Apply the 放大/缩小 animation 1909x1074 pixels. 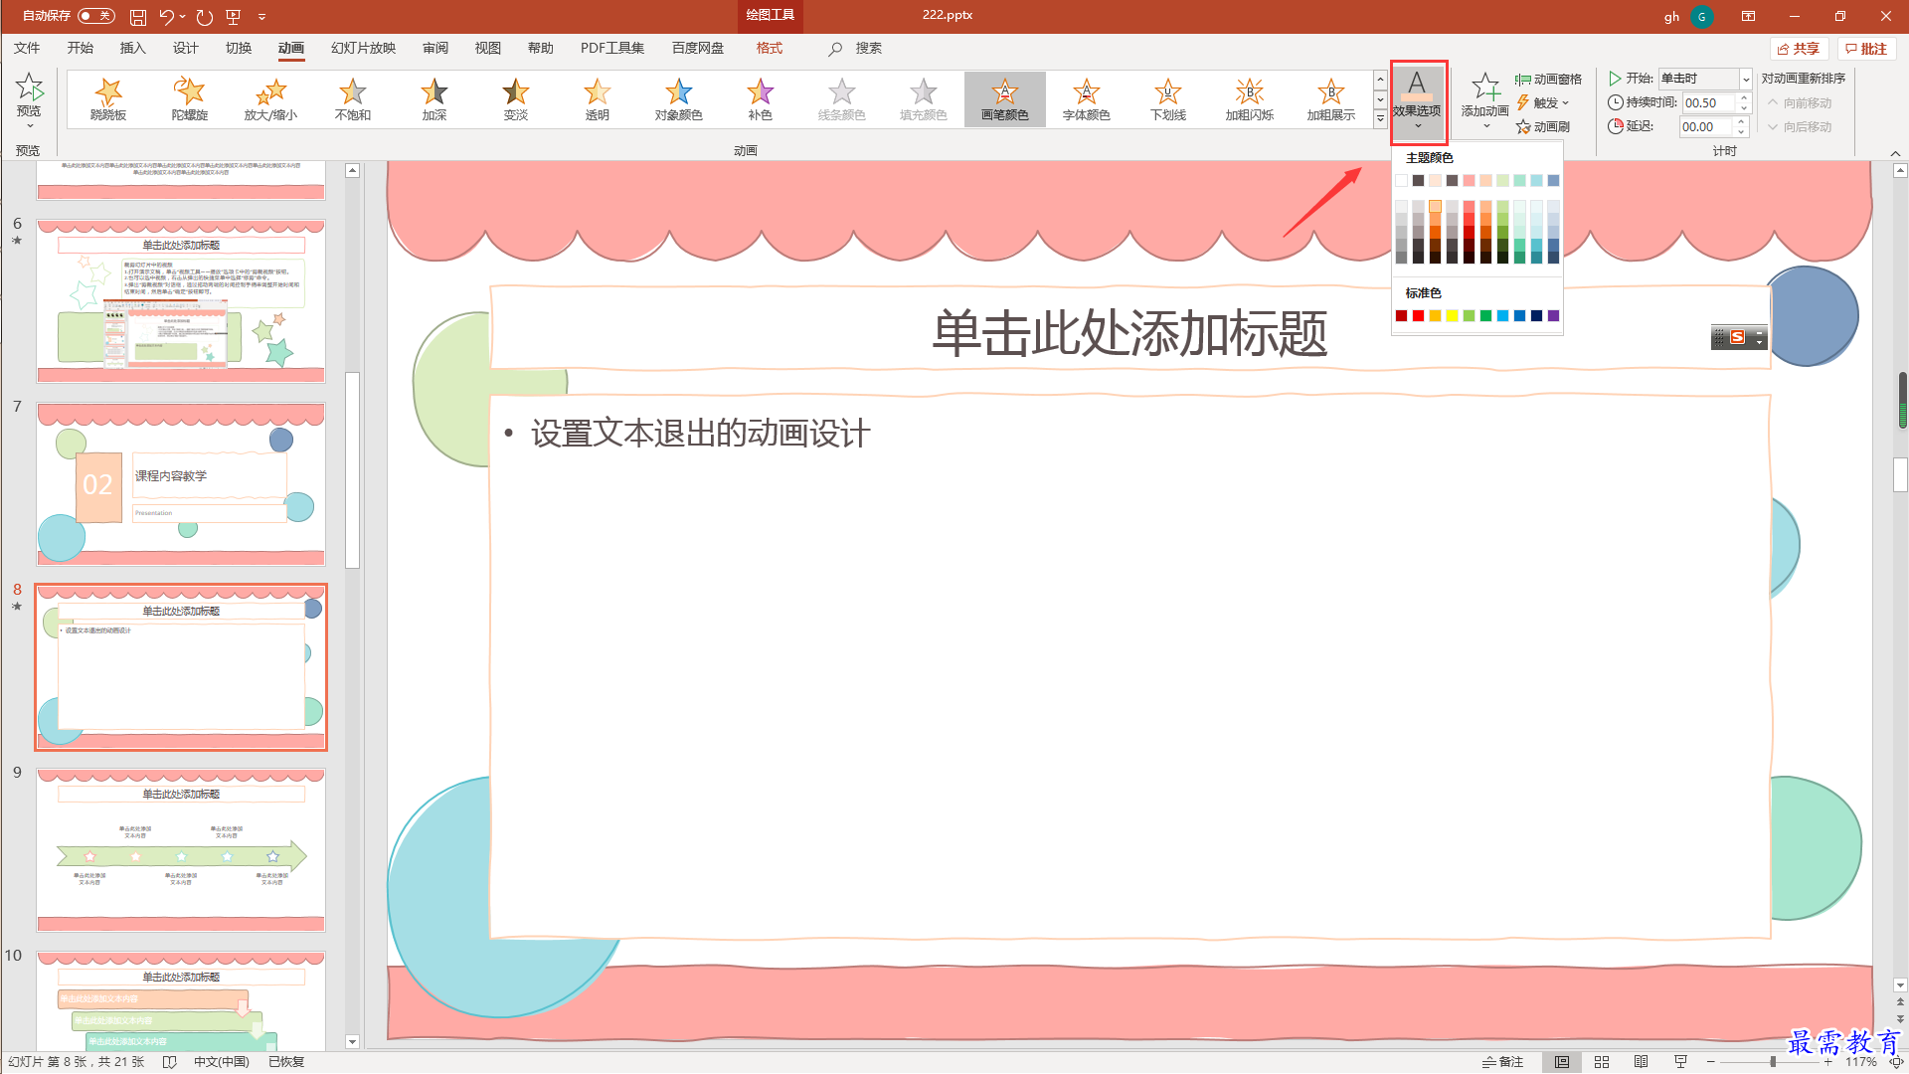(x=271, y=99)
